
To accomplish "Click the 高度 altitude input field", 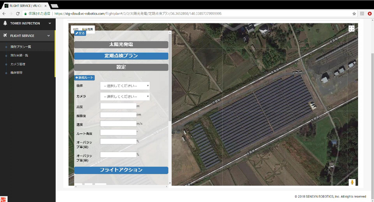I will coord(118,107).
